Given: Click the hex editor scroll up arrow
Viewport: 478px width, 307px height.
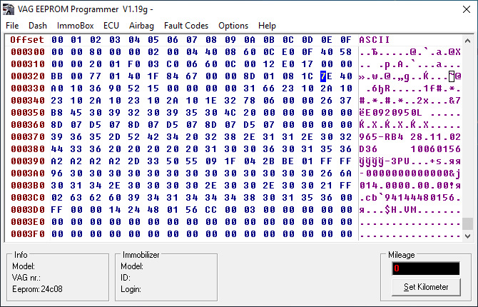Looking at the screenshot, I should 467,41.
